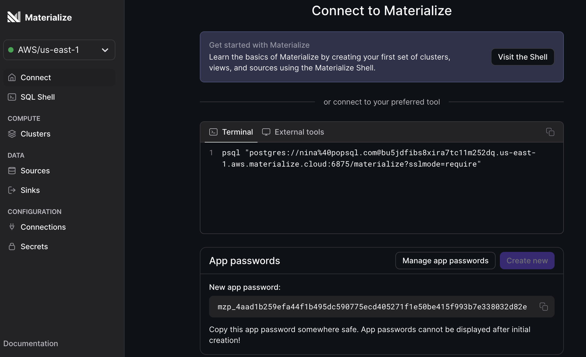Open the Documentation link
The width and height of the screenshot is (586, 357).
click(31, 343)
